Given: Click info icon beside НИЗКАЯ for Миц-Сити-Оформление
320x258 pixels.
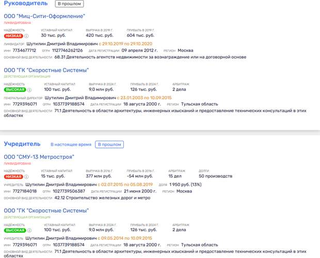Looking at the screenshot, I should tap(26, 36).
